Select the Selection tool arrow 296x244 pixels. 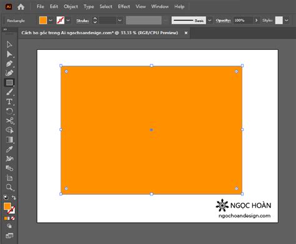pyautogui.click(x=9, y=45)
